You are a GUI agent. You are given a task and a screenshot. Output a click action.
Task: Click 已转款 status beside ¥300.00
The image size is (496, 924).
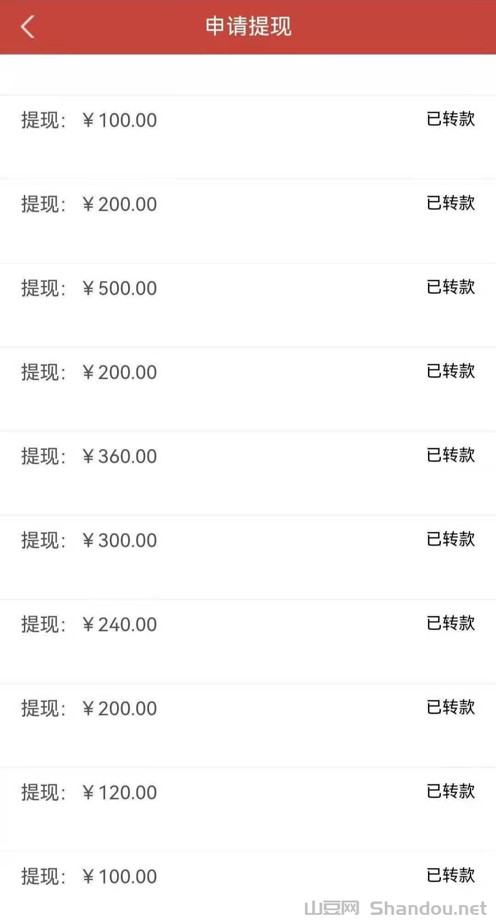[451, 539]
